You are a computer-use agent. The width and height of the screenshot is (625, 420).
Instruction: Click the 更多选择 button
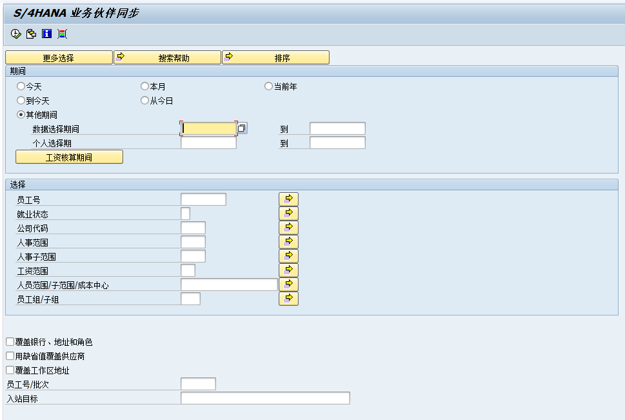[x=58, y=57]
